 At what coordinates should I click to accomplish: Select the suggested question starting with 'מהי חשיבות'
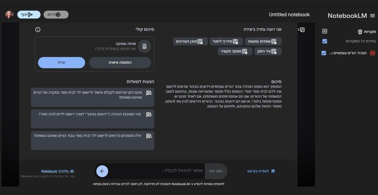(92, 119)
